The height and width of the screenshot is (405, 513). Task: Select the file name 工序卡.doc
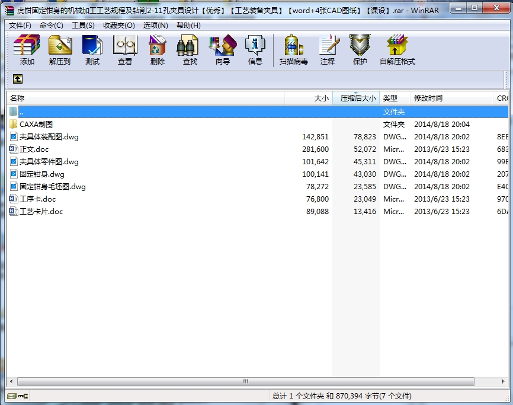click(38, 199)
